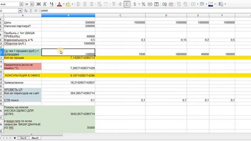Align cell text right
The image size is (251, 141).
(91, 4)
